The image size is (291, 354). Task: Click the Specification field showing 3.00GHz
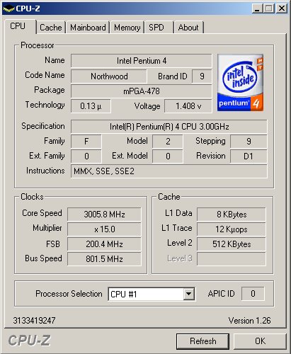point(169,127)
